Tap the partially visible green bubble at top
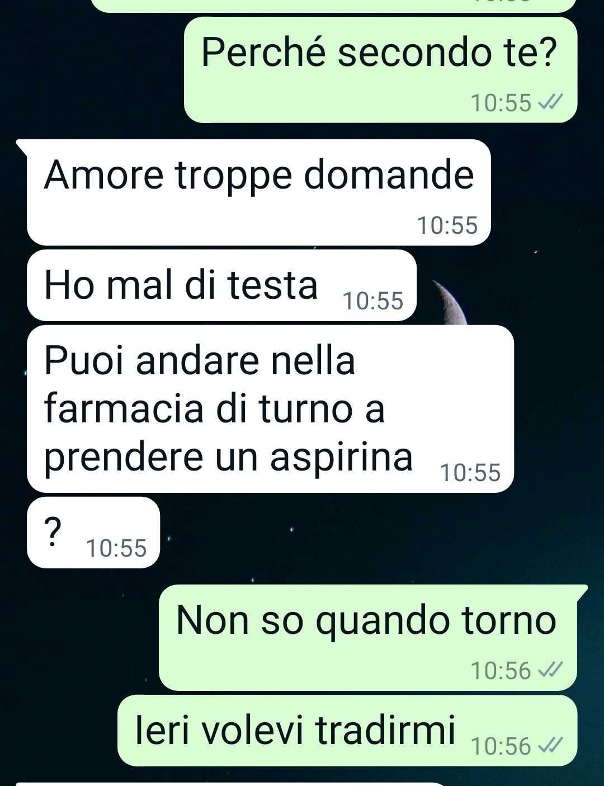Screen dimensions: 604x786 click(333, 6)
